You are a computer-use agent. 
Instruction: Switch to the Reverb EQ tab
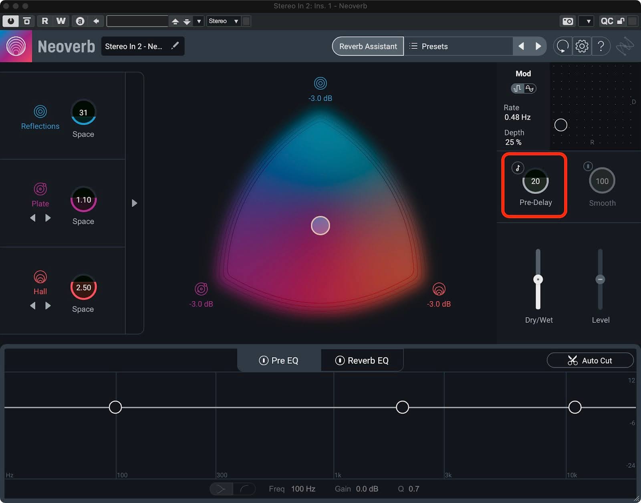(x=362, y=360)
